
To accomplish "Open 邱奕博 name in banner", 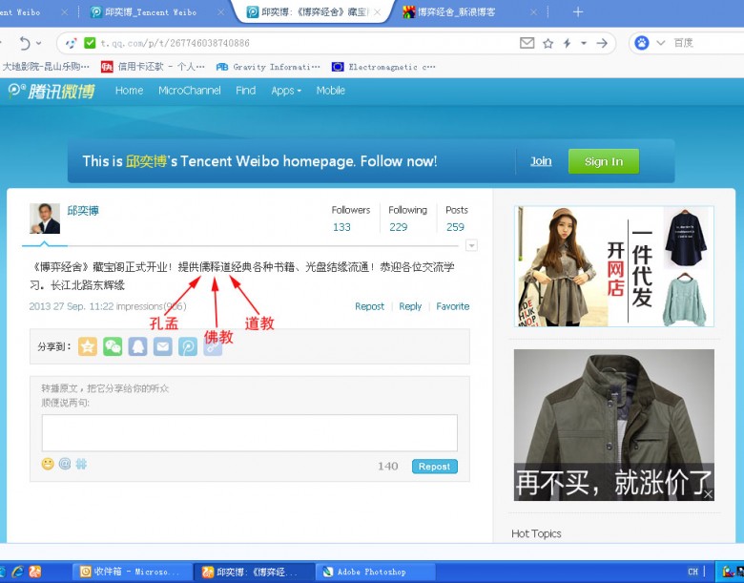I will click(x=147, y=161).
